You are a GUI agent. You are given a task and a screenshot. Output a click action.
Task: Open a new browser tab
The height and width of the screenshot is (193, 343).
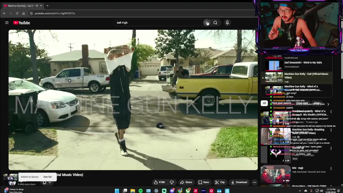47,6
